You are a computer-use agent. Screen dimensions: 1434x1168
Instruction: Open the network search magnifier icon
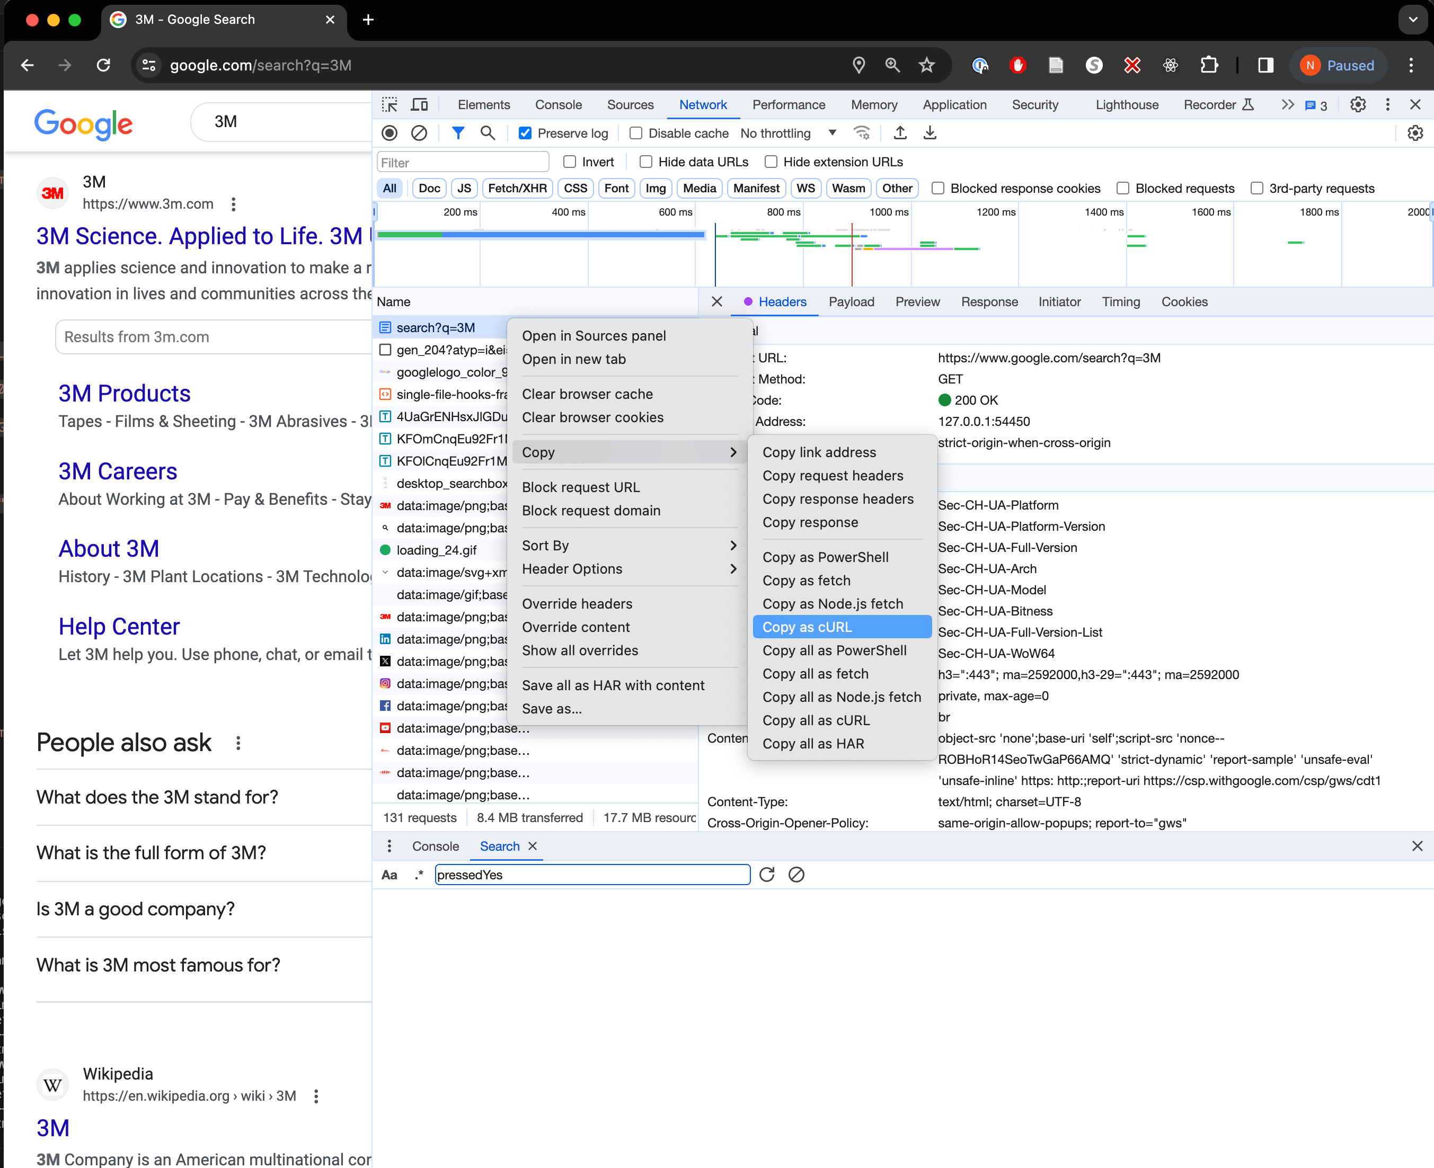pyautogui.click(x=488, y=133)
